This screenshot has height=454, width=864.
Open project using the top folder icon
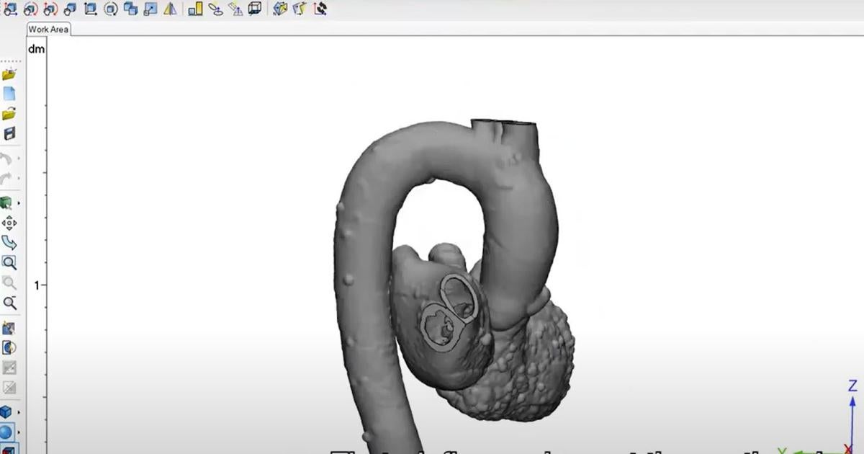tap(9, 74)
